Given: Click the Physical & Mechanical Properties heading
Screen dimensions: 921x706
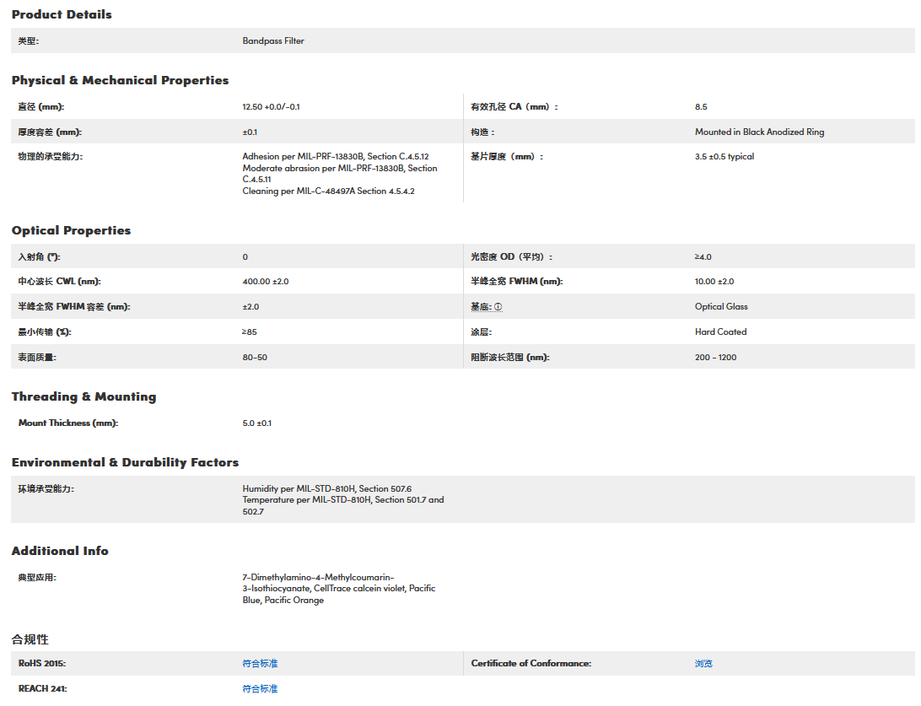Looking at the screenshot, I should [x=120, y=80].
